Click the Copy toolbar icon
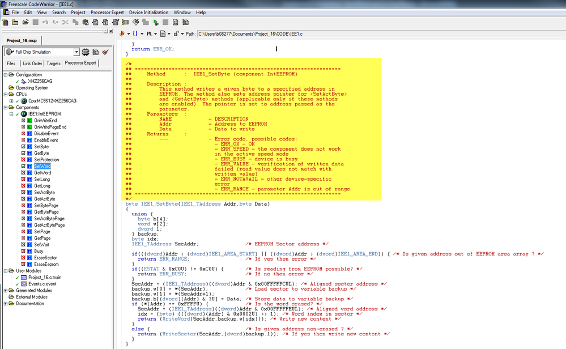Screen dimensions: 566x349 tap(75, 22)
